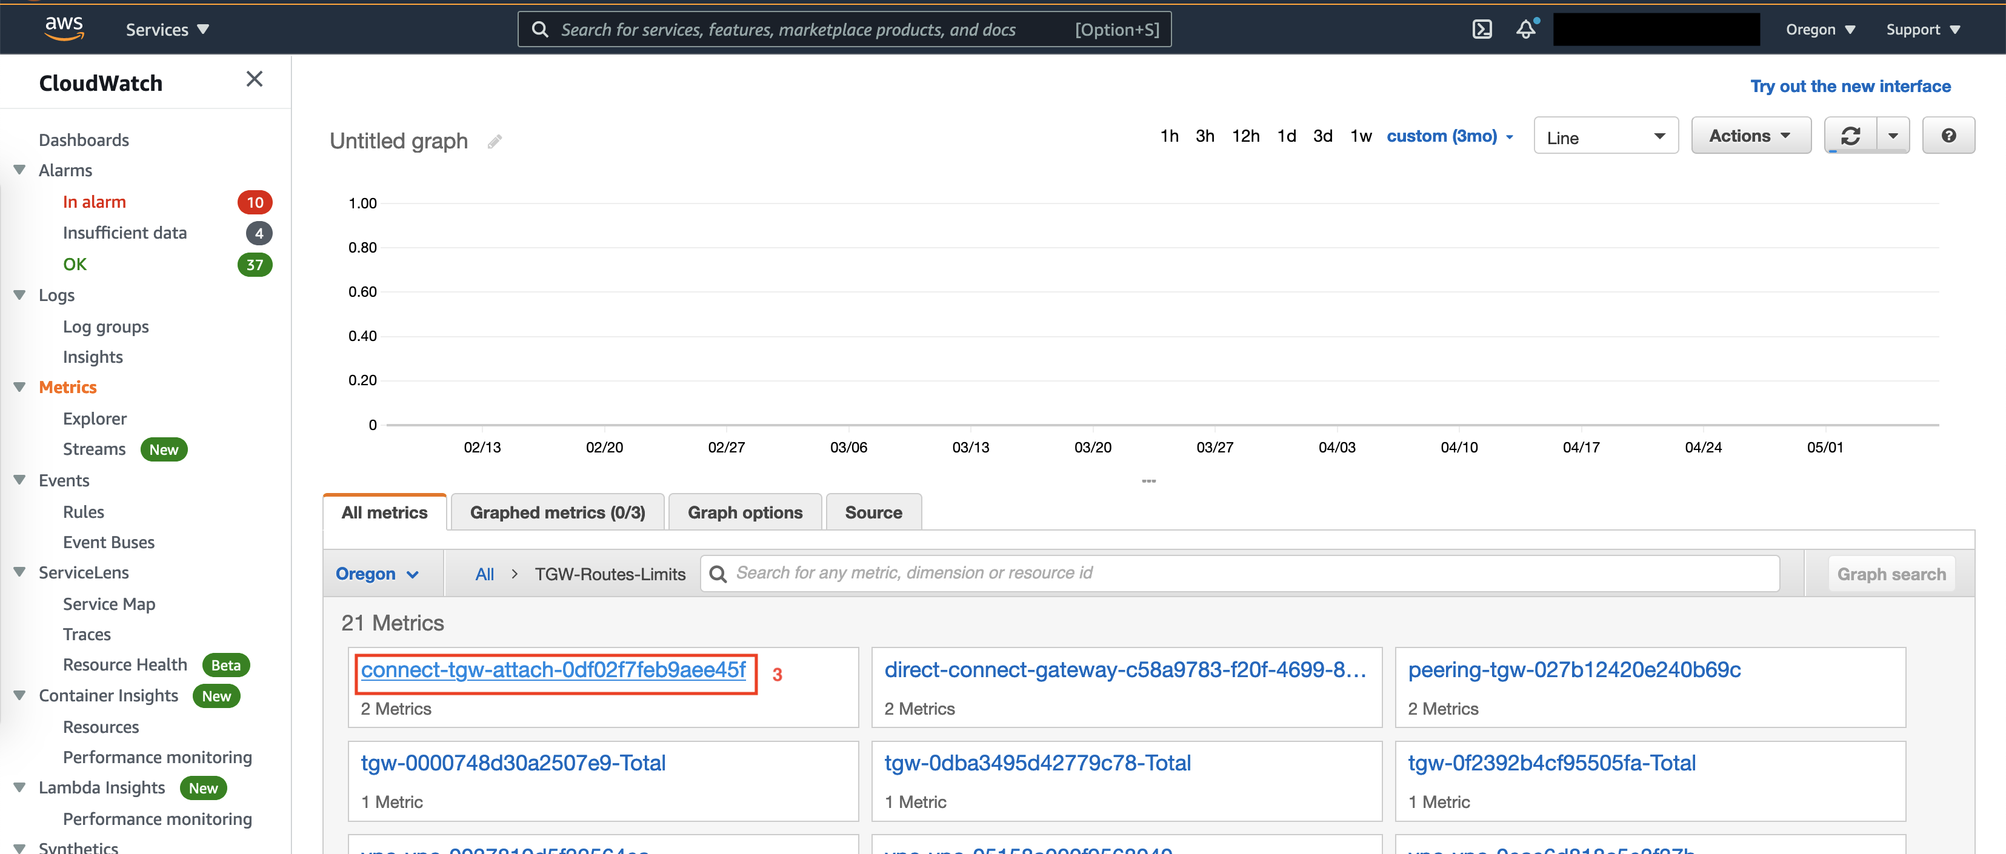
Task: Open the Line chart type dropdown
Action: (x=1605, y=137)
